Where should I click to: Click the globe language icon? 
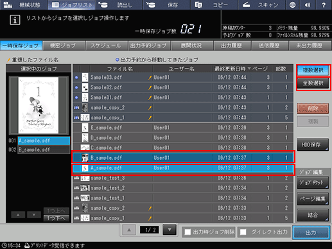point(293,4)
